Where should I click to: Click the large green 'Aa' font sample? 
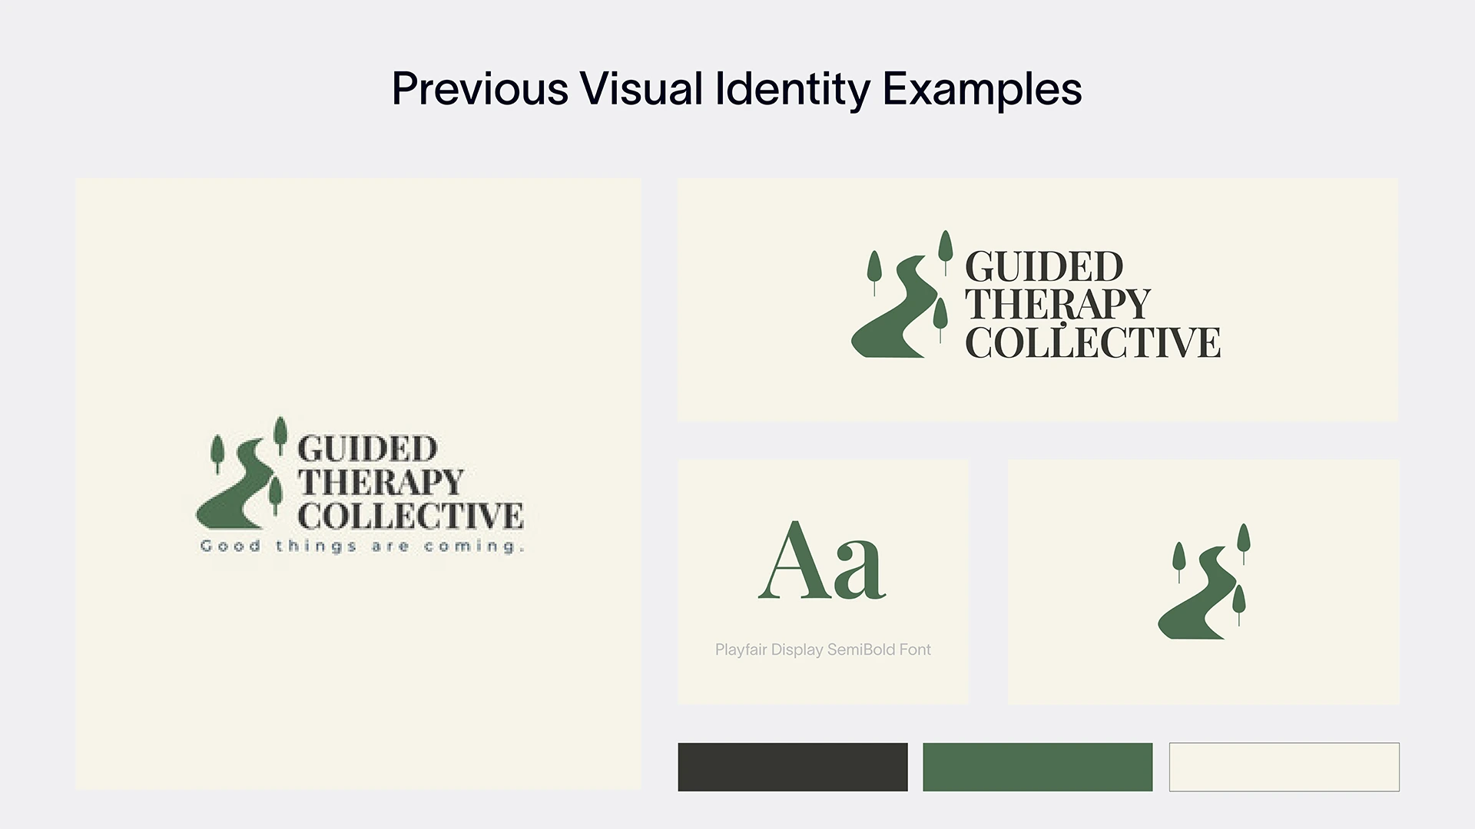click(822, 560)
